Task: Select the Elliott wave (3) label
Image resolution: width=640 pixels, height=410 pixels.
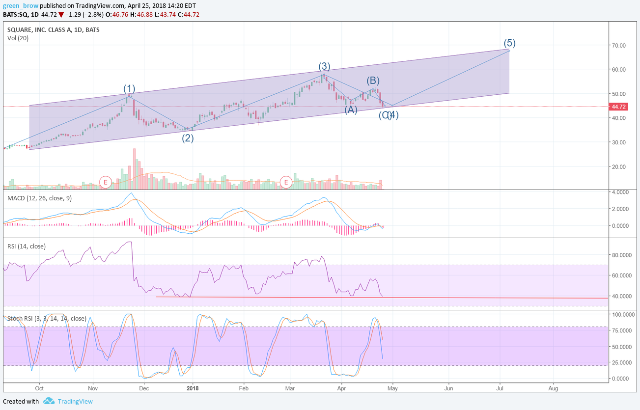Action: pyautogui.click(x=324, y=66)
